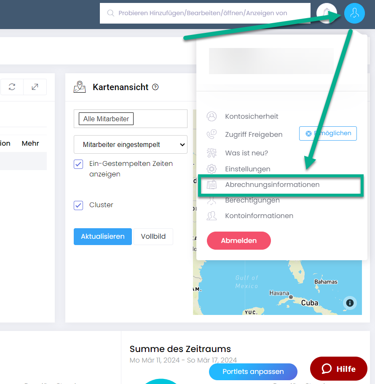The width and height of the screenshot is (375, 384).
Task: Expand portlet with the diagonal arrow icon
Action: click(35, 87)
